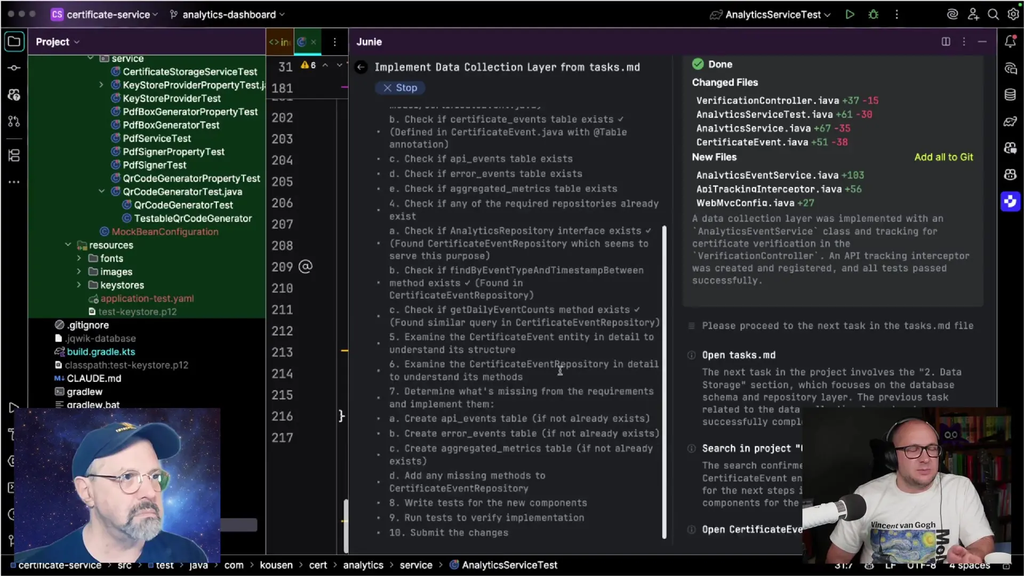The height and width of the screenshot is (576, 1024).
Task: Collapse the resources folder
Action: tap(68, 245)
